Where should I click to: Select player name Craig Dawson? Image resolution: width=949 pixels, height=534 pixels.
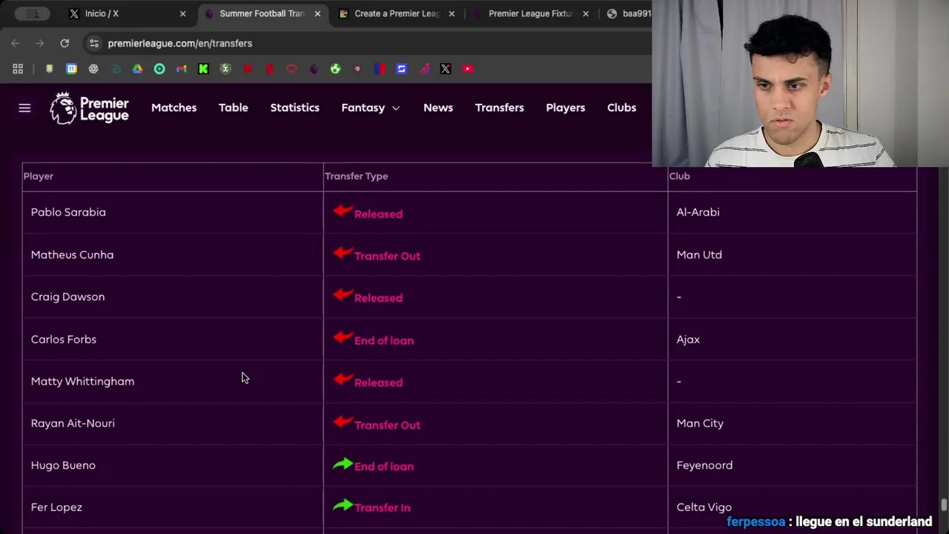pyautogui.click(x=67, y=297)
